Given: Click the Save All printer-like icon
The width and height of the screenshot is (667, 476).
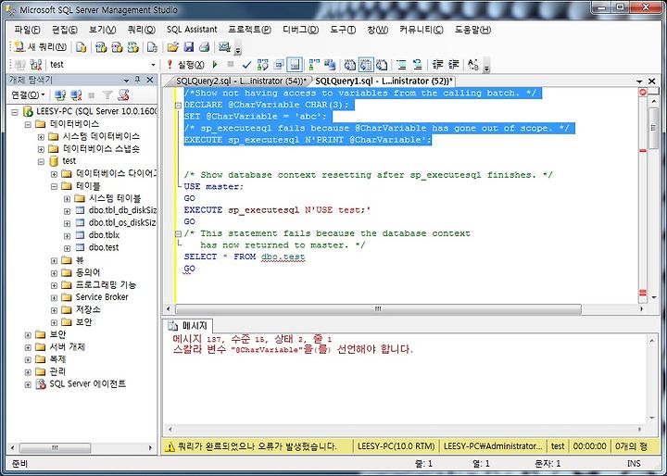Looking at the screenshot, I should [205, 47].
